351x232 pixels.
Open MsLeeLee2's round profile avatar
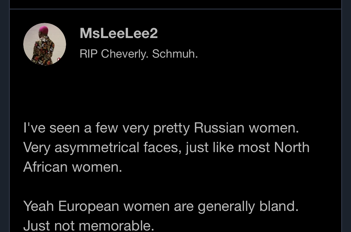point(45,44)
